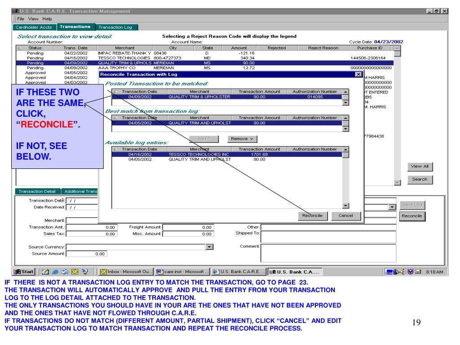
Task: Open the Transaction Detail tab
Action: tap(37, 191)
